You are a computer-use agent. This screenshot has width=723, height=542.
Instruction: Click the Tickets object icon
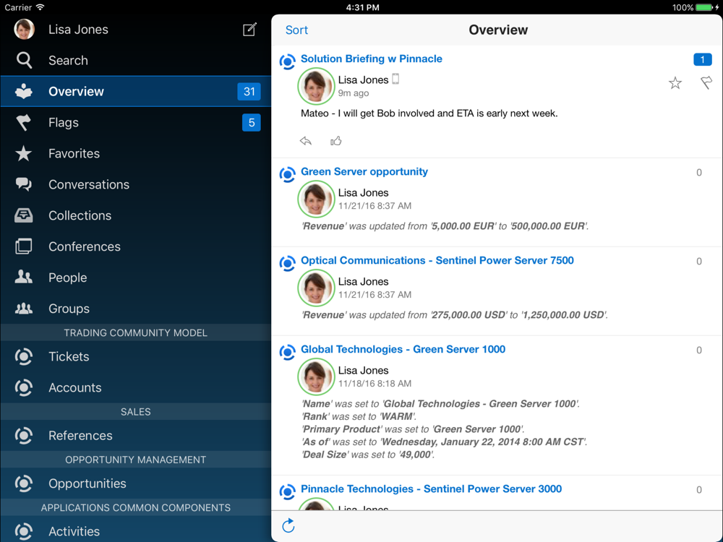point(24,356)
